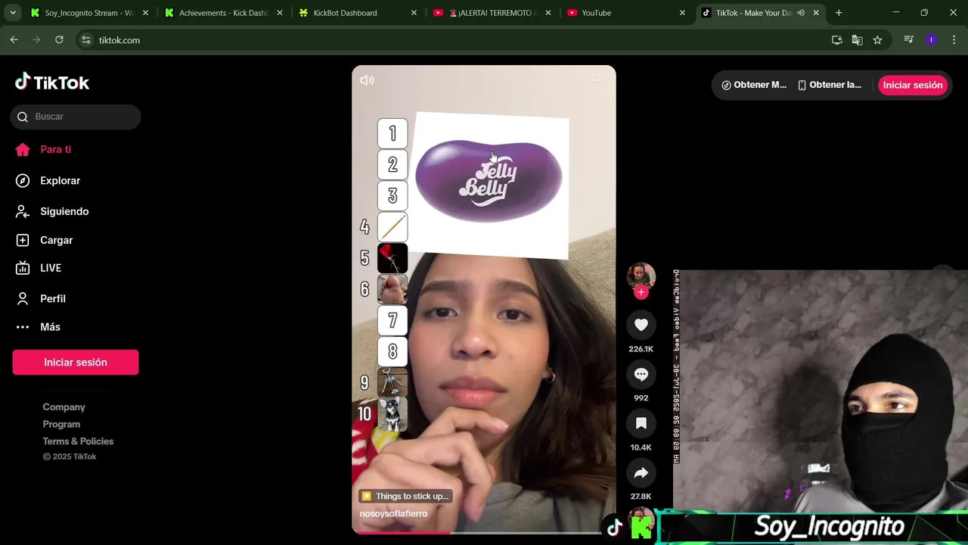Open the media control icon in toolbar
968x545 pixels.
909,40
